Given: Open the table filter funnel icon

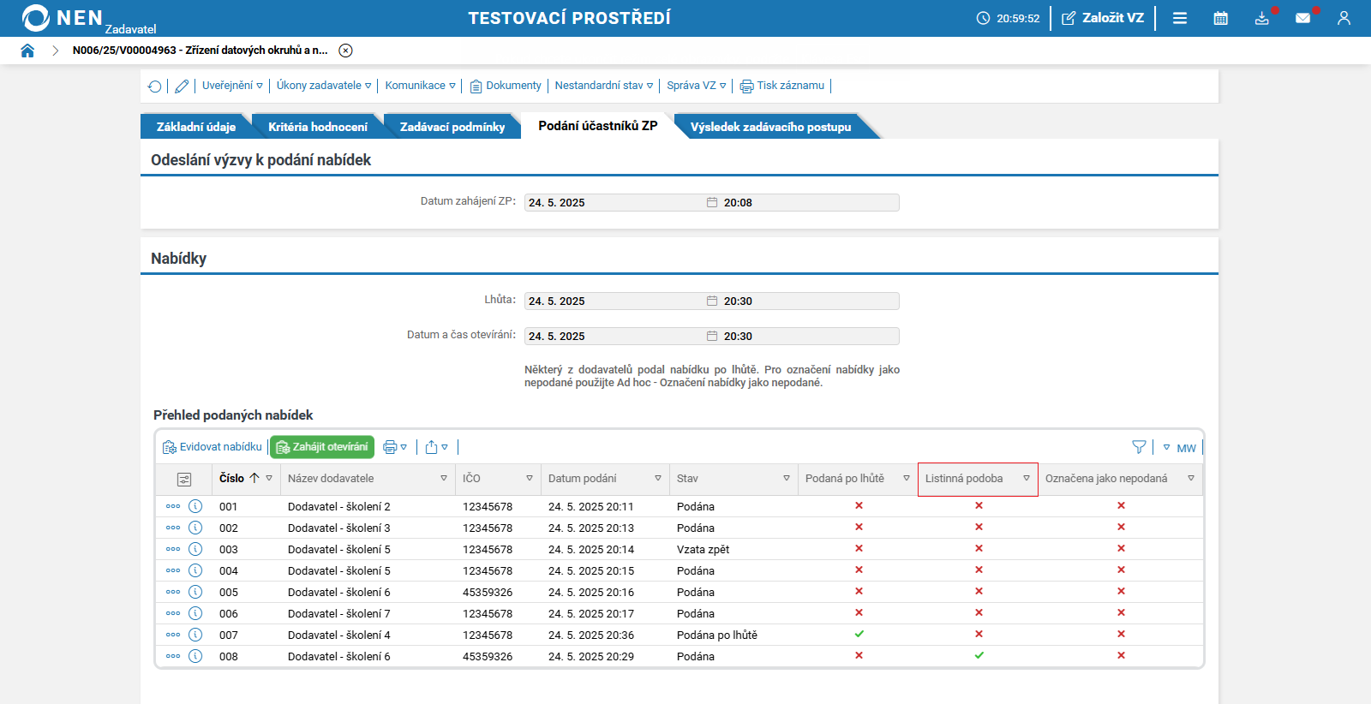Looking at the screenshot, I should click(x=1139, y=447).
